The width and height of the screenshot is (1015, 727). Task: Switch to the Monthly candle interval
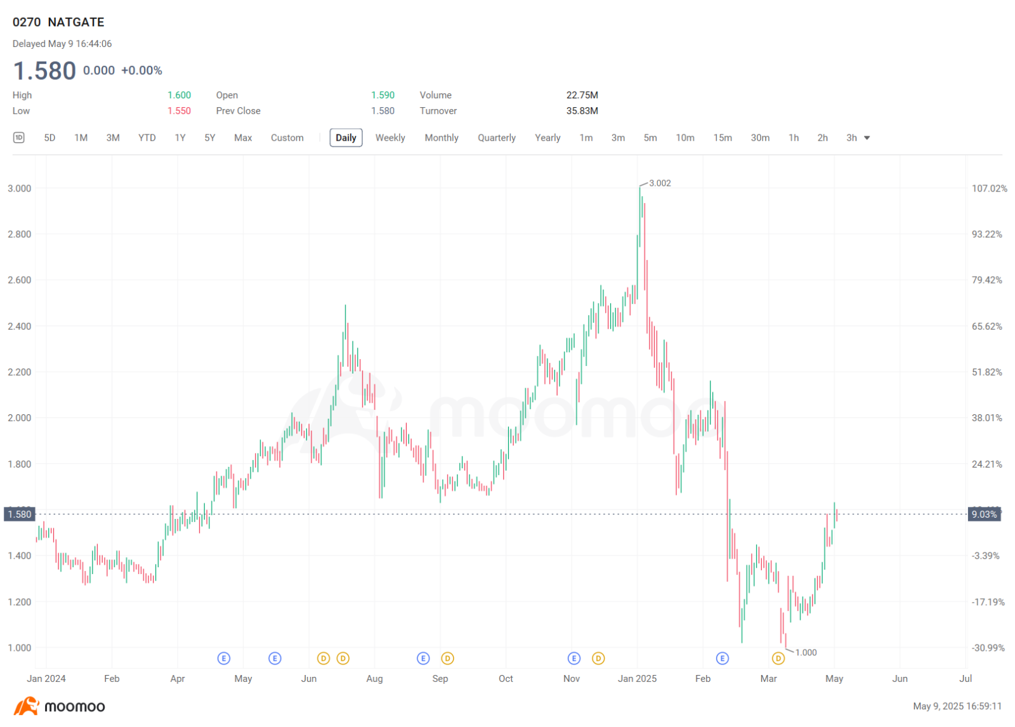click(x=442, y=138)
